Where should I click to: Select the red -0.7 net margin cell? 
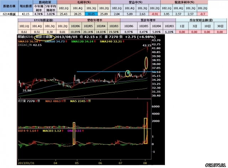tap(202, 14)
